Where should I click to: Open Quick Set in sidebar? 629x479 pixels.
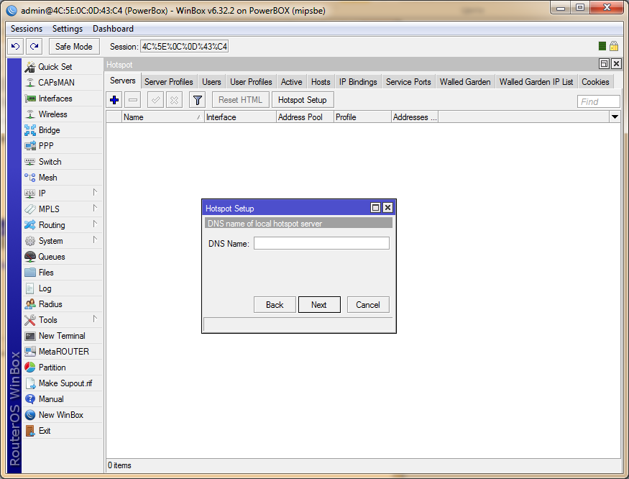point(55,67)
